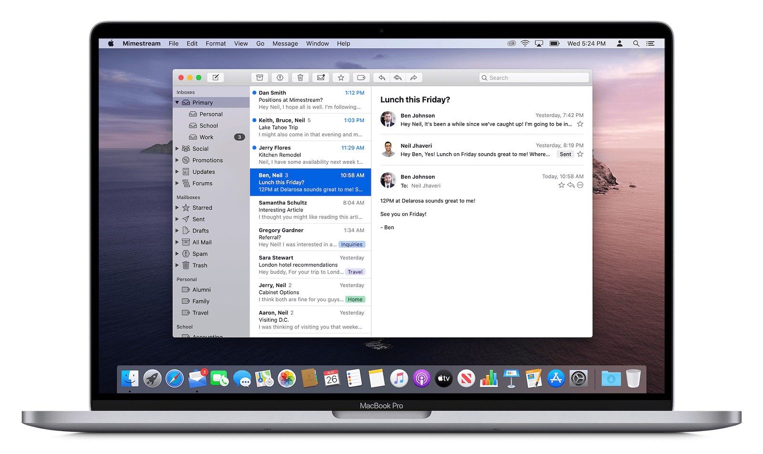
Task: Expand the Updates category
Action: pyautogui.click(x=177, y=171)
